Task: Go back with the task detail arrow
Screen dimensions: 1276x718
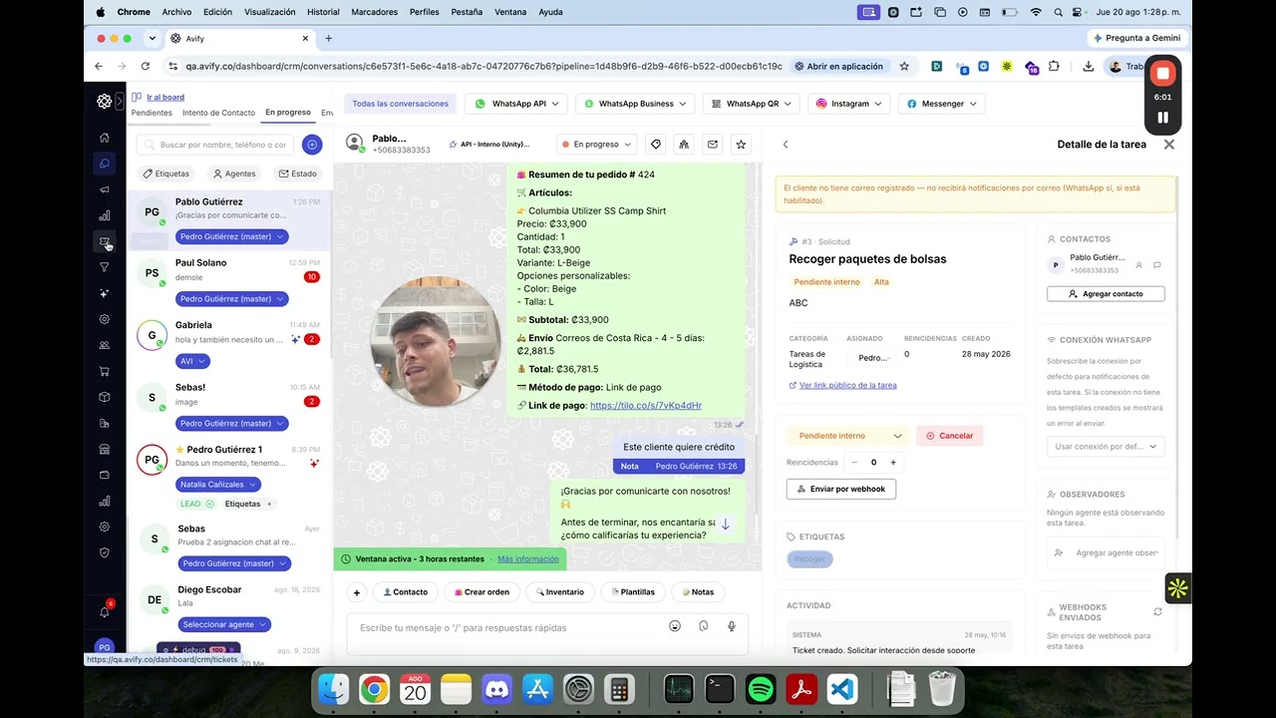Action: (786, 145)
